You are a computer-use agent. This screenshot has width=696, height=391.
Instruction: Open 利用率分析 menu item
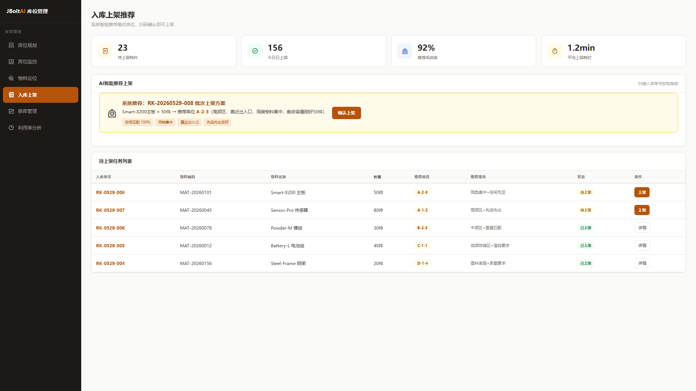point(41,128)
